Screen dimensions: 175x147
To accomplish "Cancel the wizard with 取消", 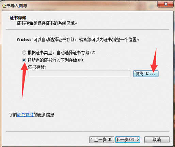I will [x=157, y=140].
